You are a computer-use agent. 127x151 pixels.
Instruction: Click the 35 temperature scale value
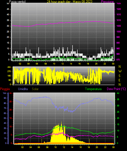click(x=118, y=99)
